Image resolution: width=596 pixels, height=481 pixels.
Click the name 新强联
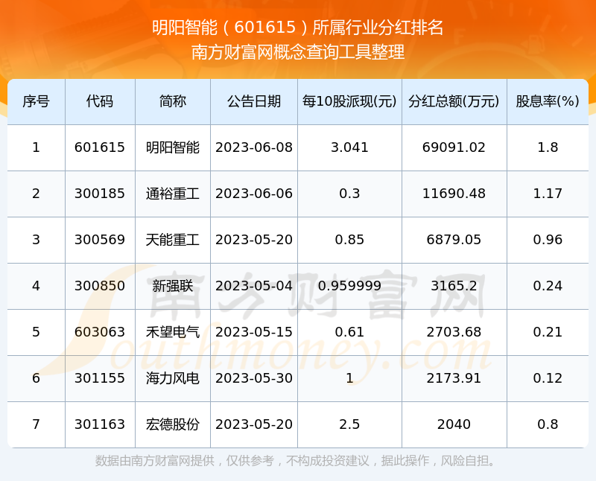point(173,286)
